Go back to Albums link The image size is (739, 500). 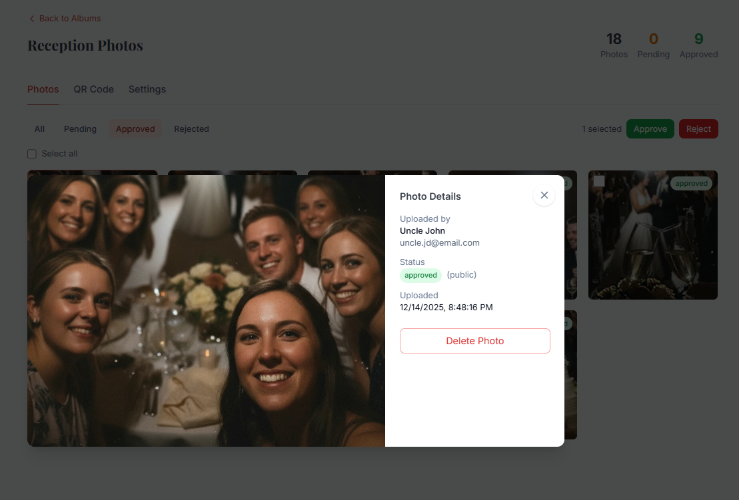(x=65, y=19)
